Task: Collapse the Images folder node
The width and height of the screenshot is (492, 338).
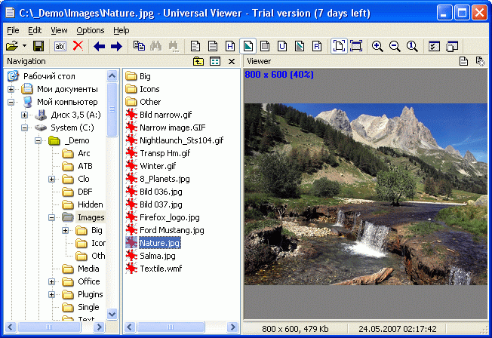Action: [x=52, y=218]
